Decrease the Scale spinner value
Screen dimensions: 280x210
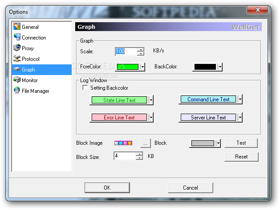coord(141,53)
